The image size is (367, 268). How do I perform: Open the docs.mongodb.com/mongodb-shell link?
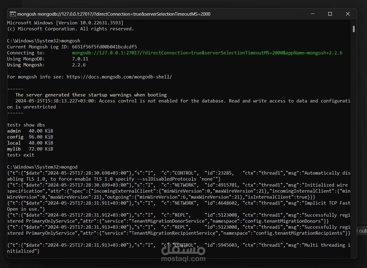pos(119,77)
